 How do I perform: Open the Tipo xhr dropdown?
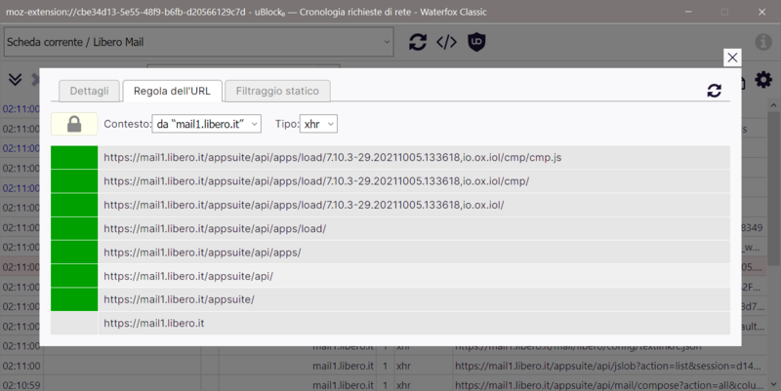(x=318, y=124)
